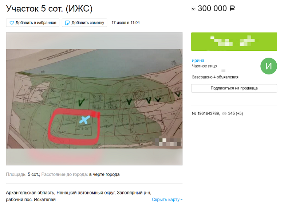
Task: Open the land plot map photo
Action: 94,99
